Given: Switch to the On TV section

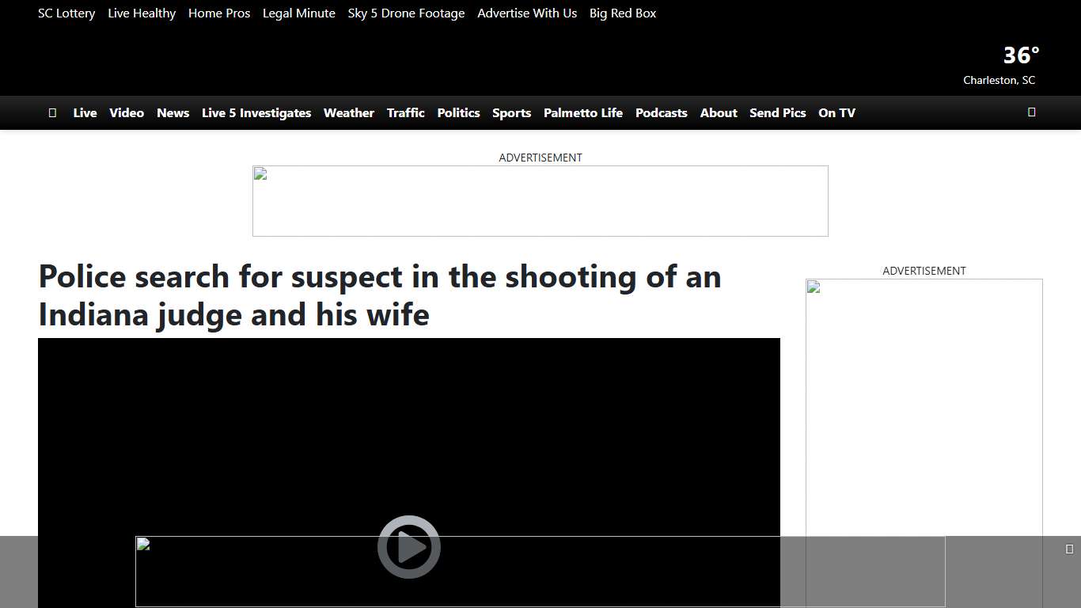Looking at the screenshot, I should tap(836, 112).
